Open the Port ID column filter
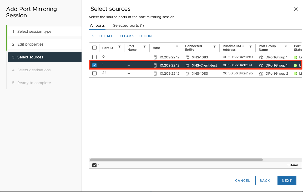Viewport: 303px width, 192px height. click(119, 47)
